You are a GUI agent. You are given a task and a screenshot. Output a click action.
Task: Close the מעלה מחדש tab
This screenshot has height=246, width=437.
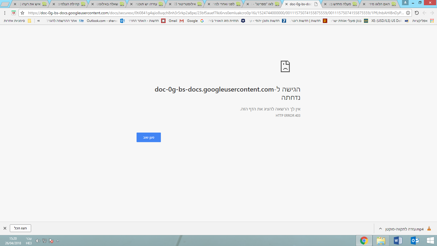325,4
